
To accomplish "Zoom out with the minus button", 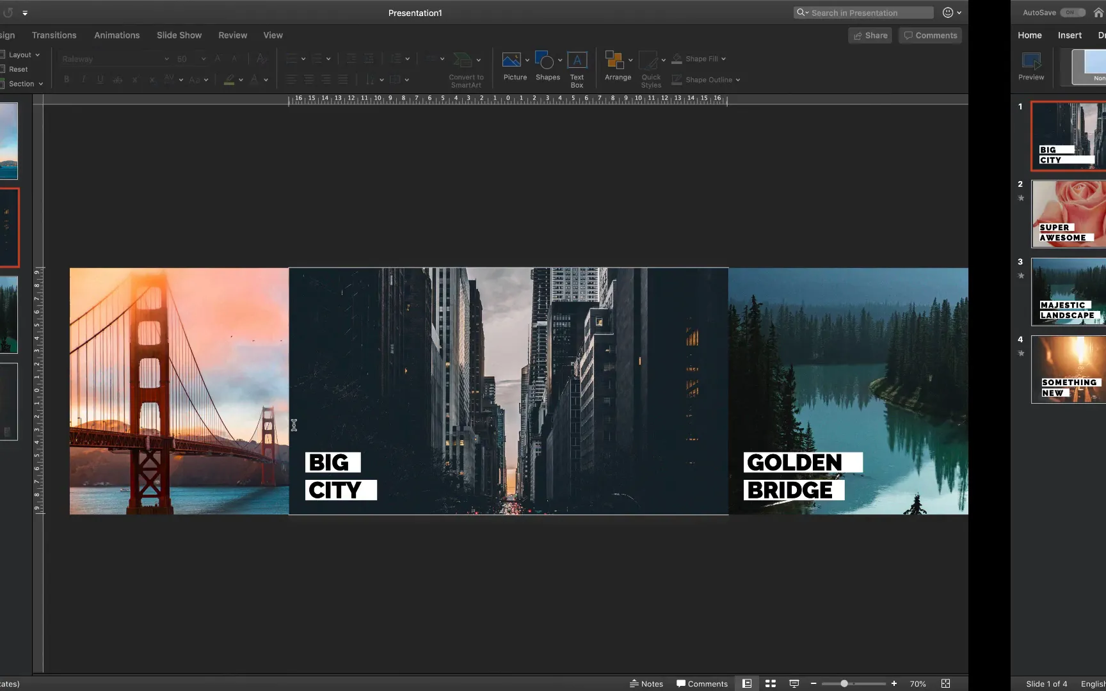I will click(813, 683).
